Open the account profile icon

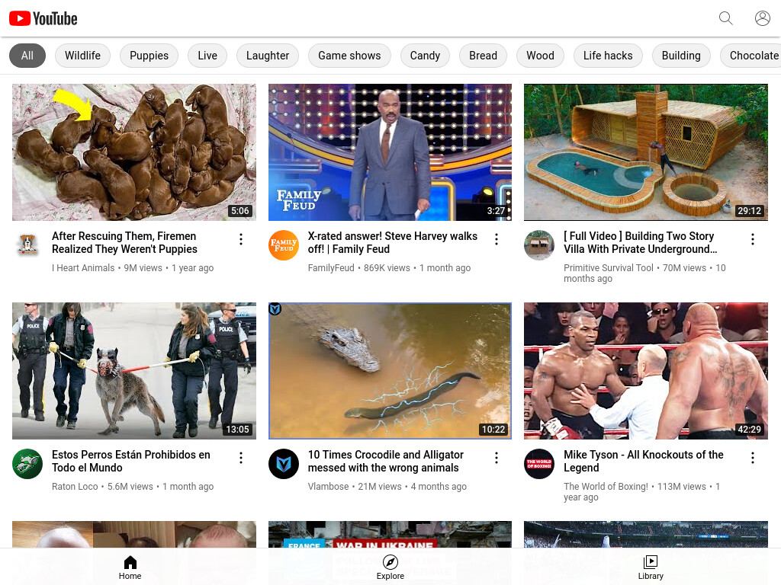pos(762,18)
